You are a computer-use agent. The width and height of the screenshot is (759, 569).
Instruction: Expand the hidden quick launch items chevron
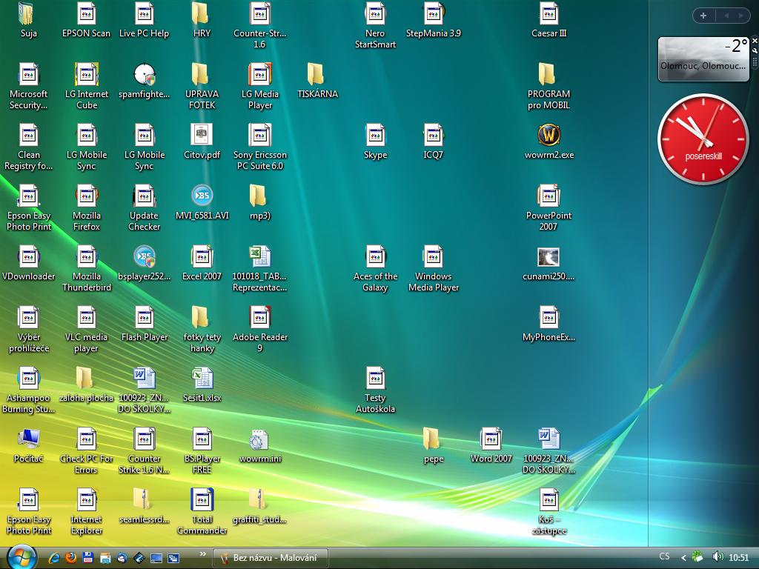203,553
